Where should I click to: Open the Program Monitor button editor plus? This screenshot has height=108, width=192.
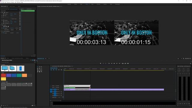click(x=190, y=64)
